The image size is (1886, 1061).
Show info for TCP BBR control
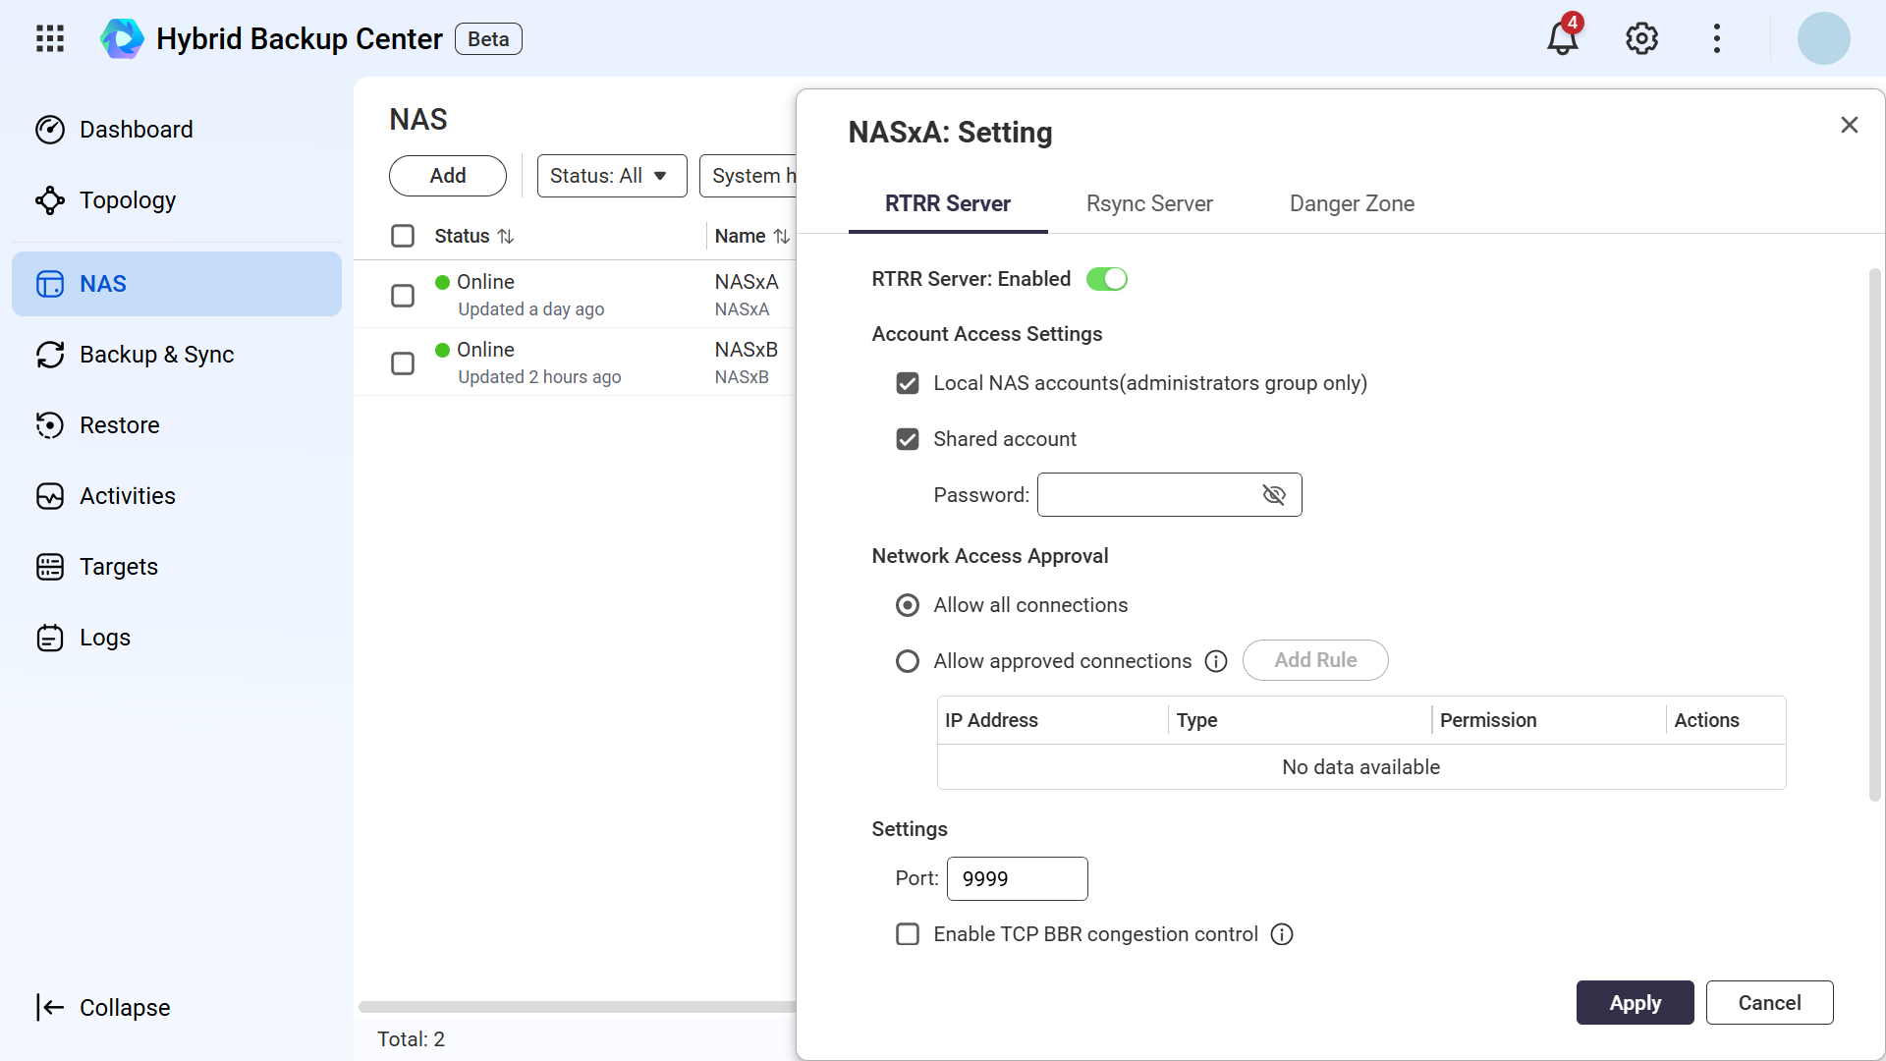(1282, 934)
